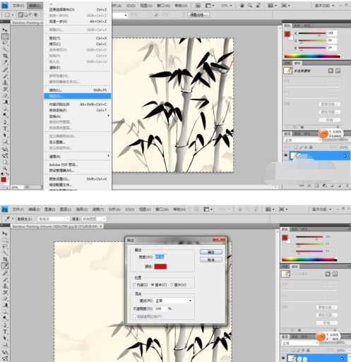Image resolution: width=351 pixels, height=362 pixels.
Task: Switch to the Swatches (色板) tab in the upper Color panel
Action: [x=297, y=25]
